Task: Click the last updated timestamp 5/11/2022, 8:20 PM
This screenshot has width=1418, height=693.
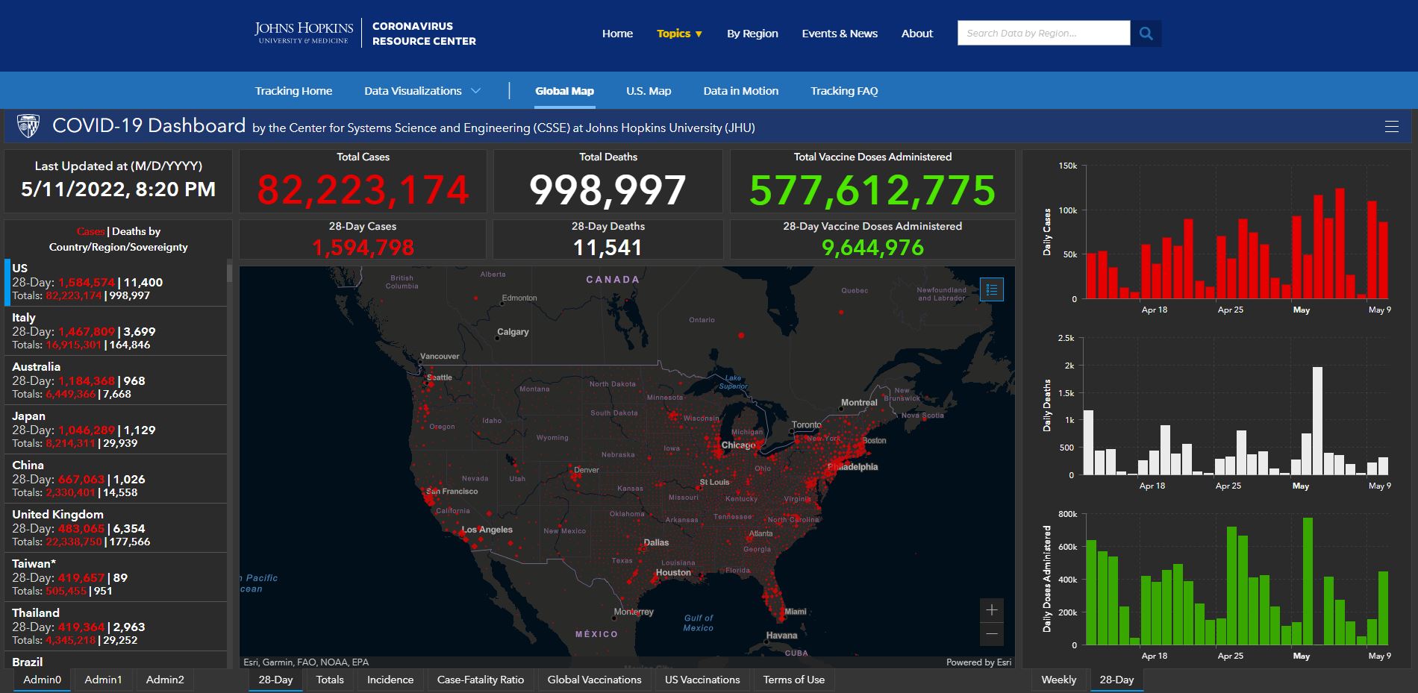Action: (118, 189)
